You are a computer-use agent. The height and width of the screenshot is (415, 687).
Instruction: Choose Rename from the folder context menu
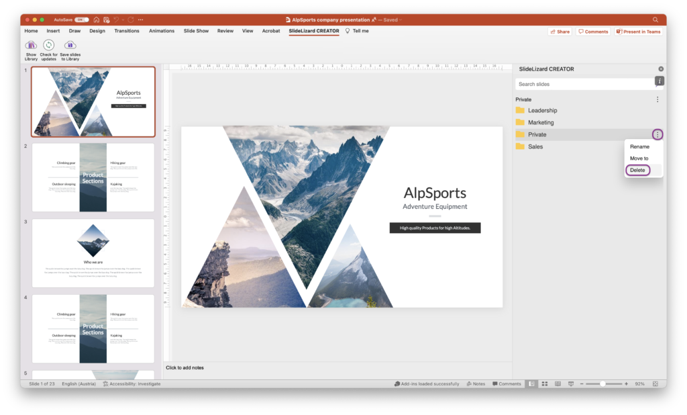click(639, 146)
